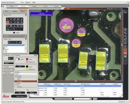130x104 pixels.
Task: Pick the red line colour swatch
Action: (x=27, y=59)
